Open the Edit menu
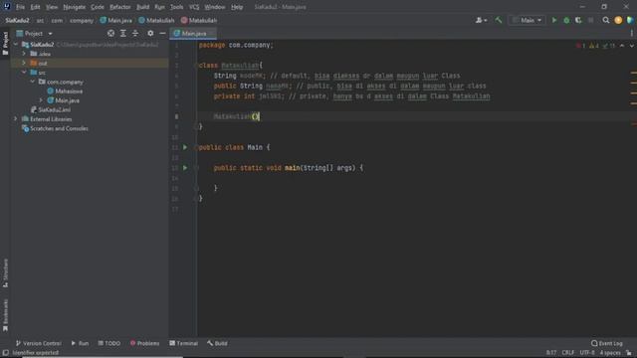This screenshot has height=358, width=637. pos(36,7)
